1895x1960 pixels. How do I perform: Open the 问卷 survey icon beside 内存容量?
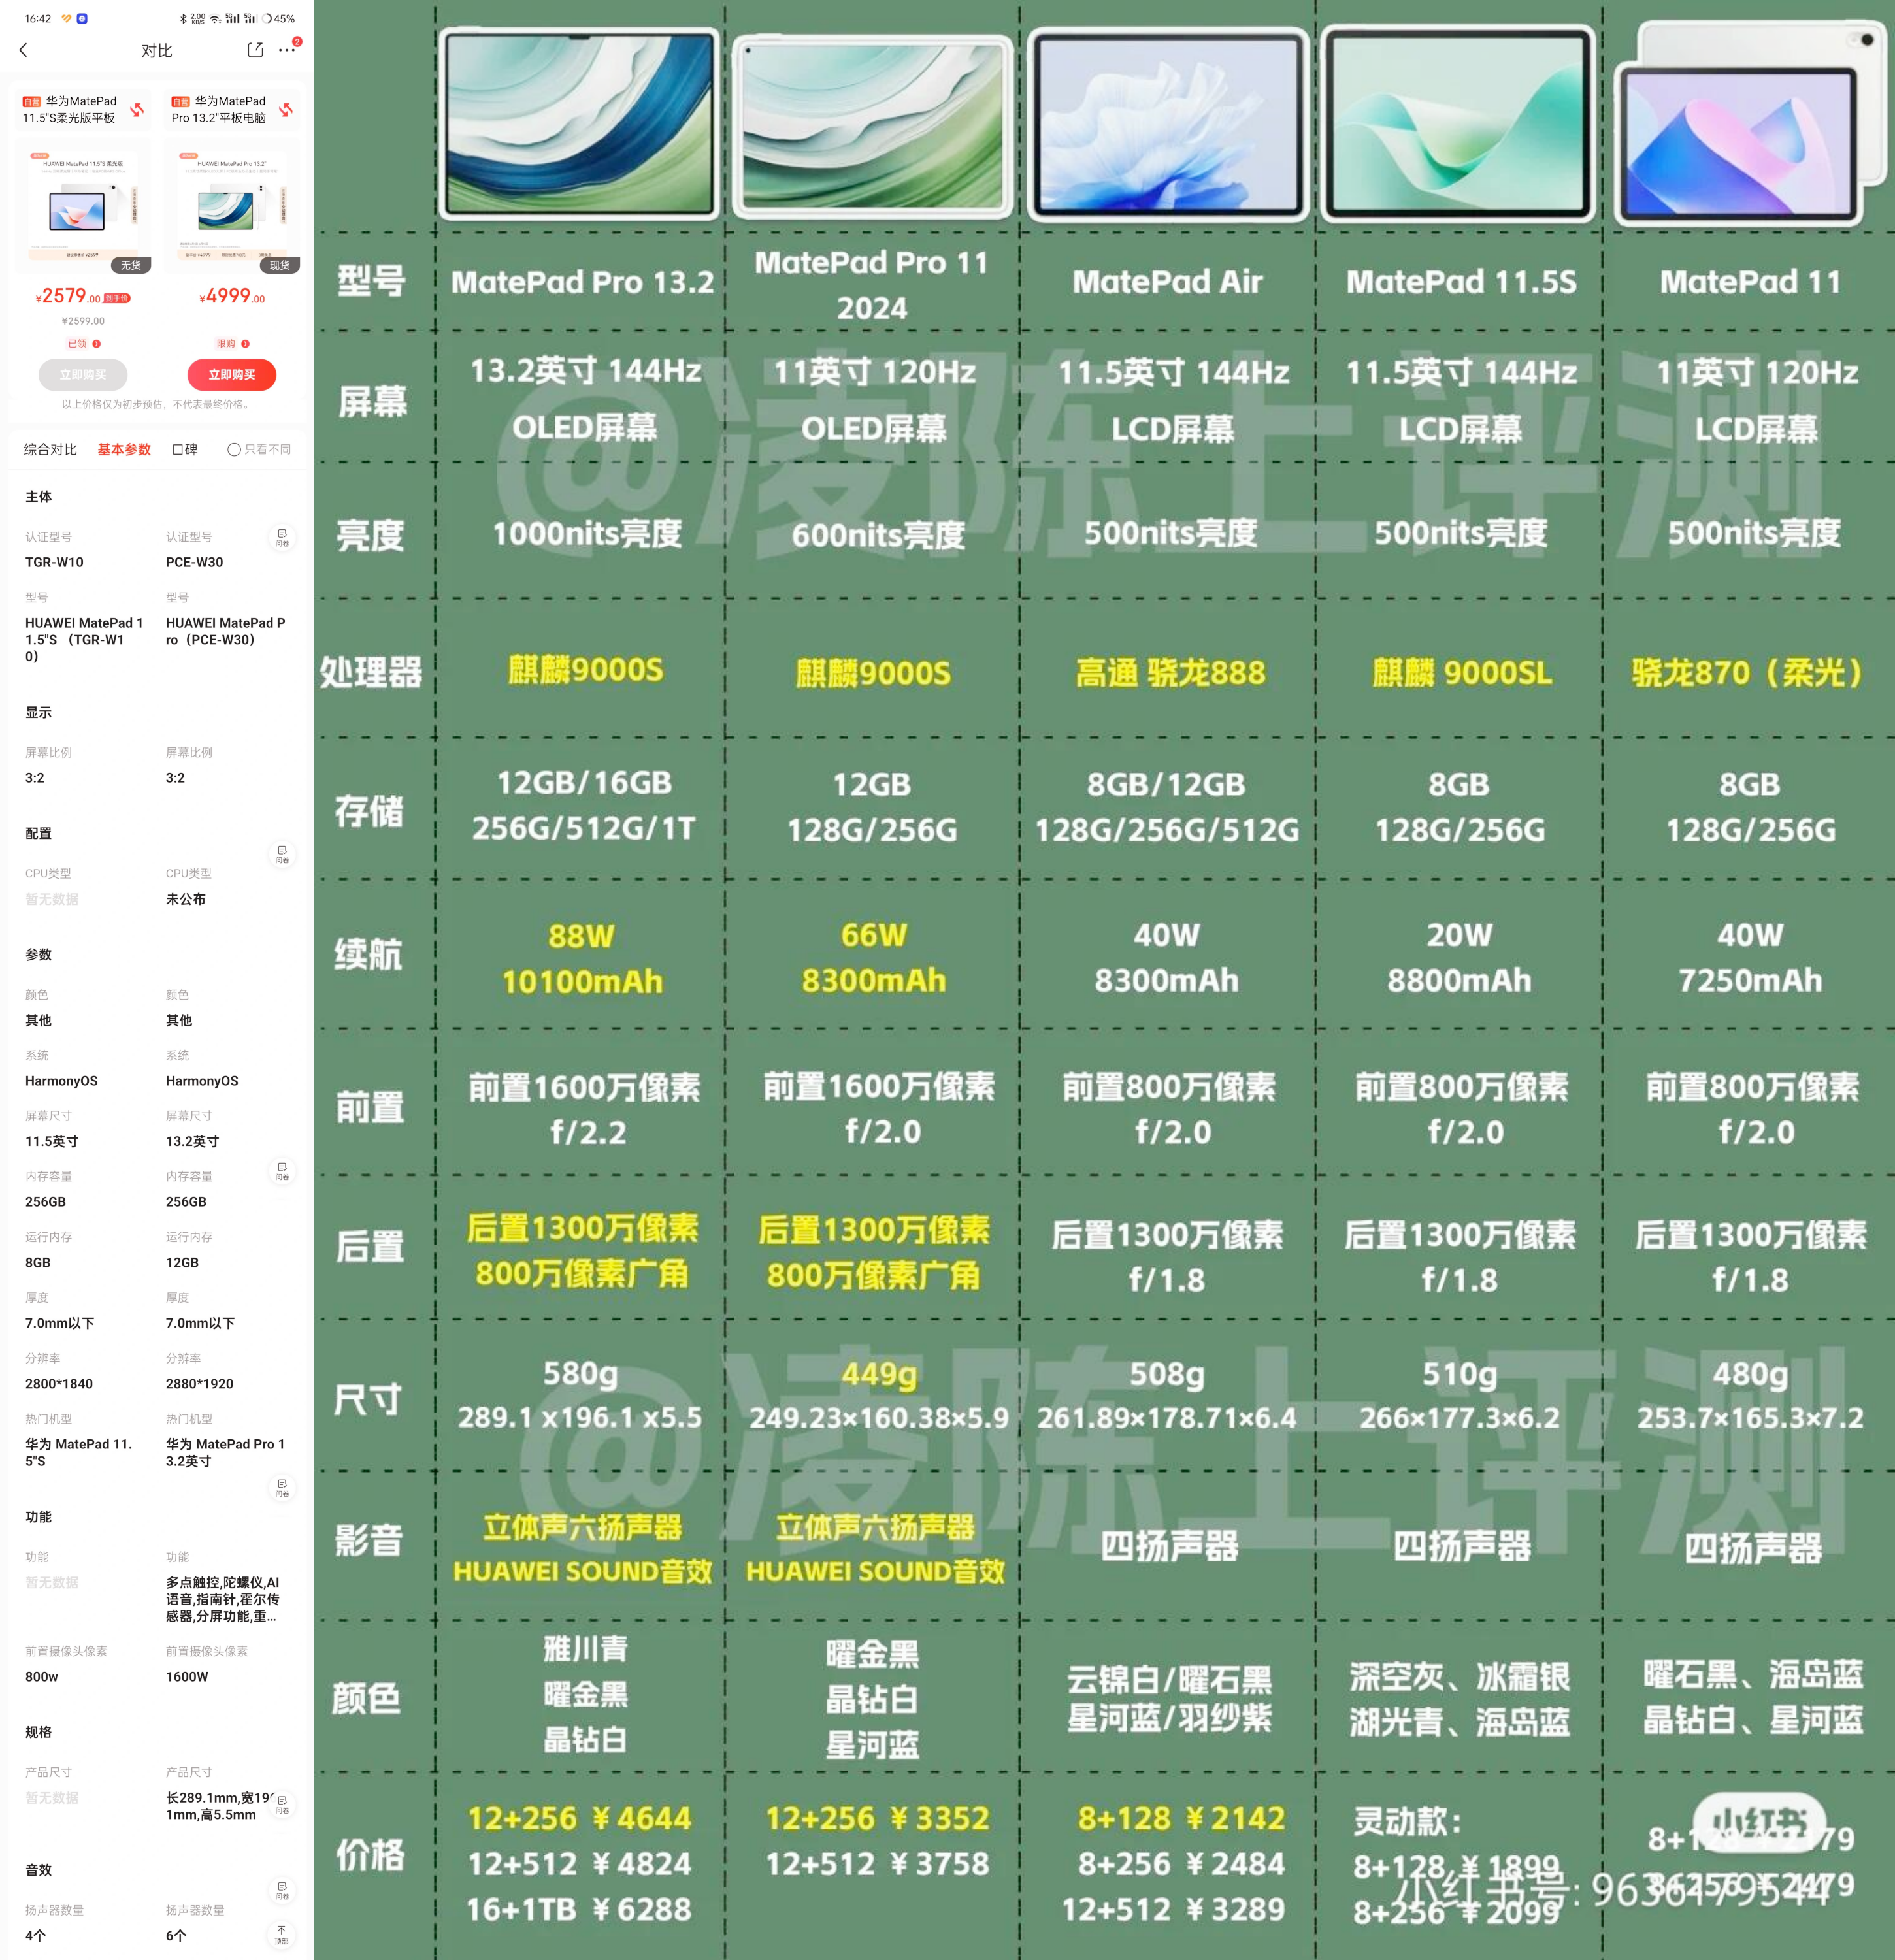[x=282, y=1171]
